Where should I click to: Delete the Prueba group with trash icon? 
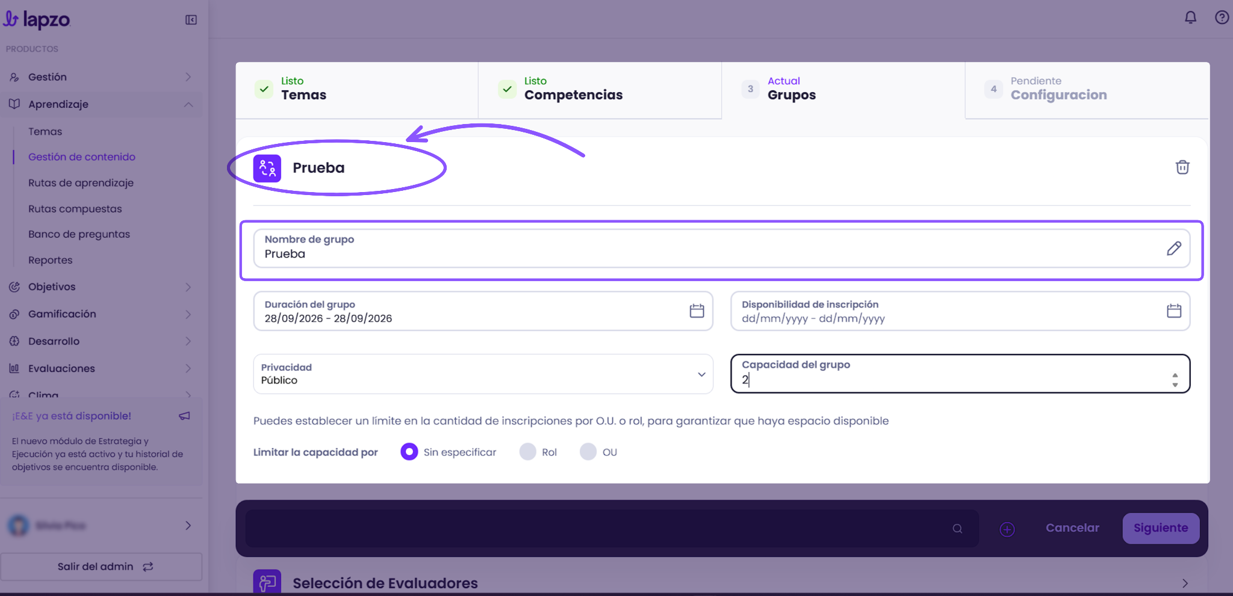[1182, 167]
